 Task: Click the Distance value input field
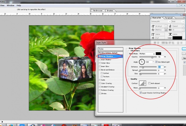[x=160, y=67]
